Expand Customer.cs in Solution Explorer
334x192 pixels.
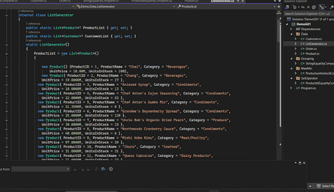tap(296, 39)
